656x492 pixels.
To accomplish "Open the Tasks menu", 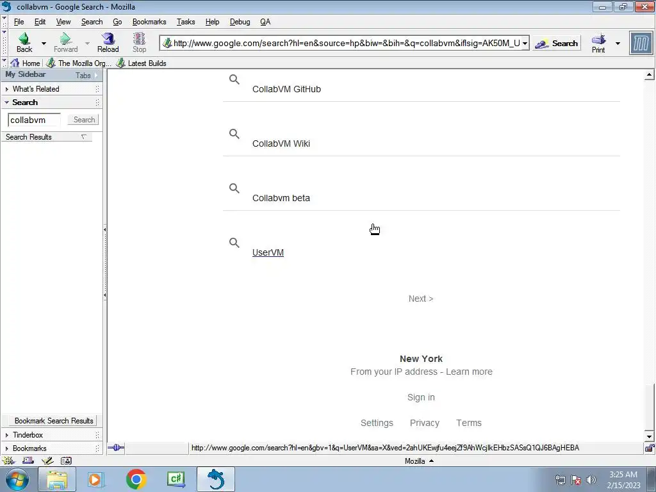I will pos(186,22).
